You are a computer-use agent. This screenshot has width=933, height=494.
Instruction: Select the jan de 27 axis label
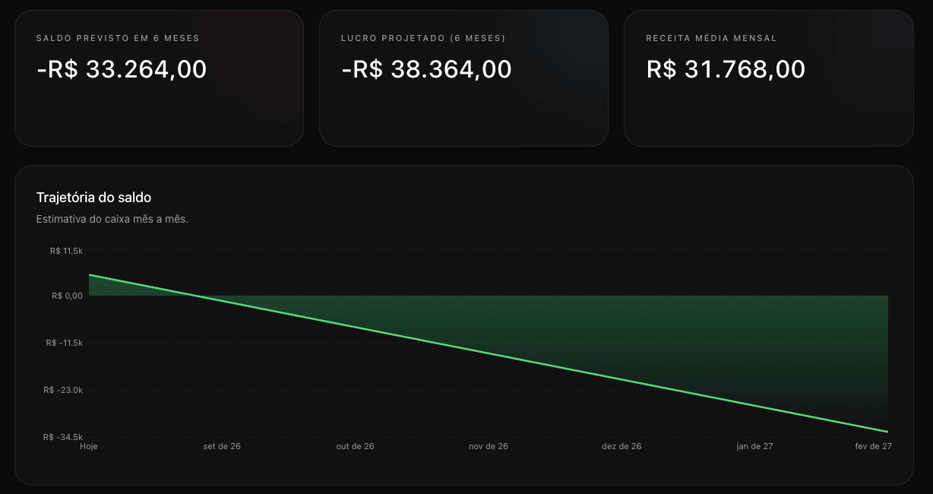[x=754, y=446]
